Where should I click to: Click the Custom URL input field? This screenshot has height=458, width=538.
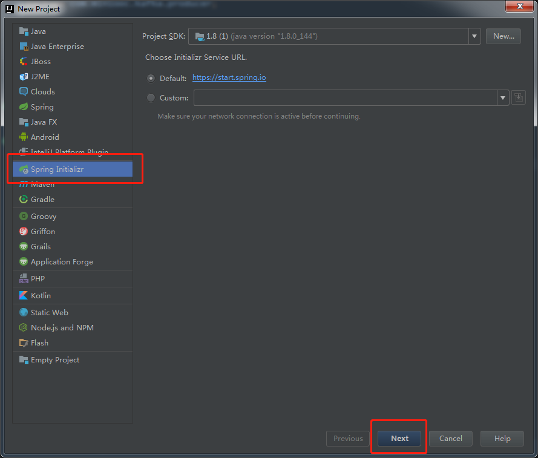346,98
